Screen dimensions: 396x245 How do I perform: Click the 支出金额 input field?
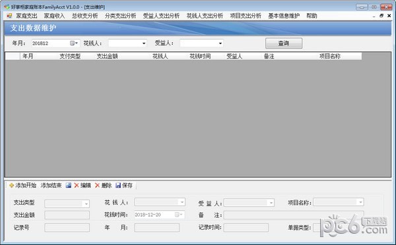coord(67,215)
